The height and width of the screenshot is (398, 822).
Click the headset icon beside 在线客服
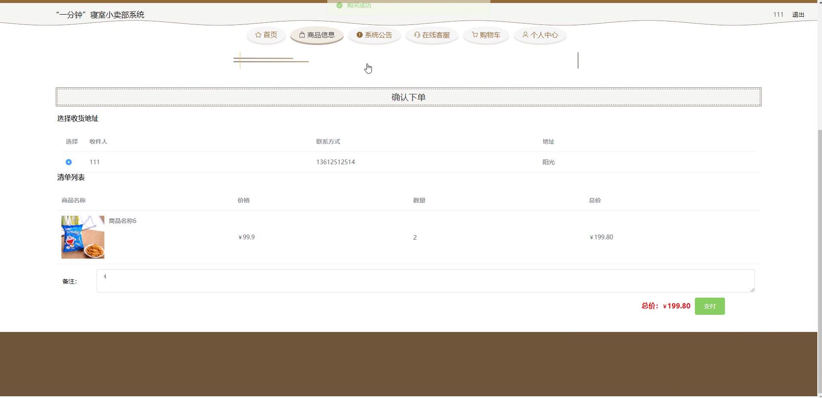point(417,35)
